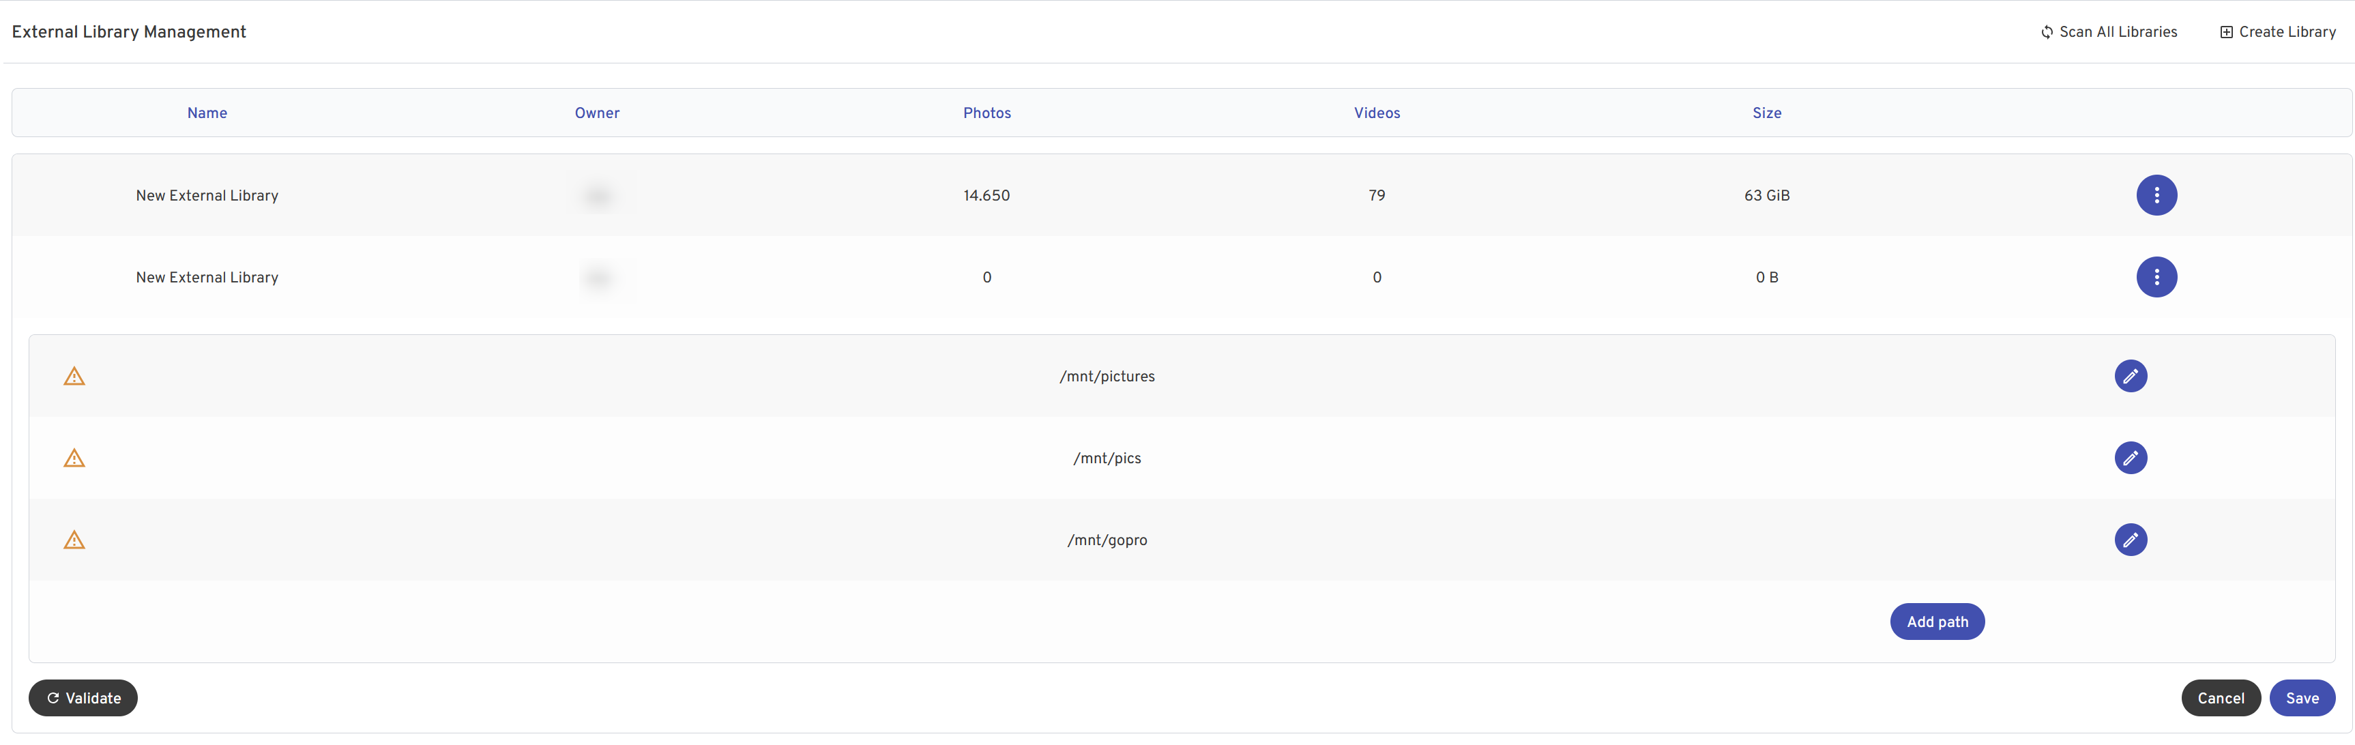Click the 63 GiB size value
Image resolution: width=2355 pixels, height=745 pixels.
pos(1766,196)
